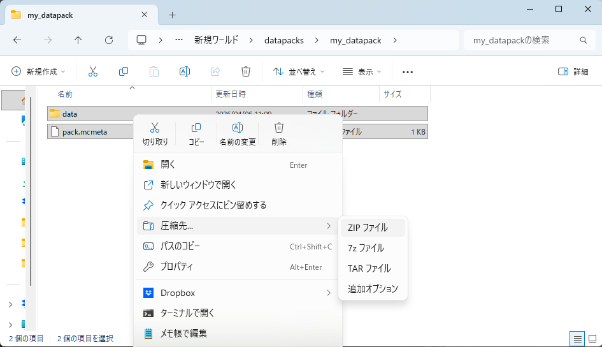
Task: Show hidden path segments via the address bar ellipsis
Action: (x=179, y=40)
